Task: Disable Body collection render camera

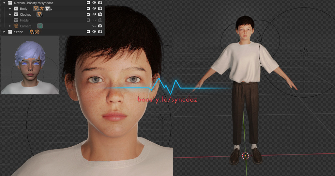Action: click(100, 8)
